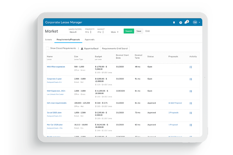
Task: Click the Desired Term column header
Action: click(138, 57)
